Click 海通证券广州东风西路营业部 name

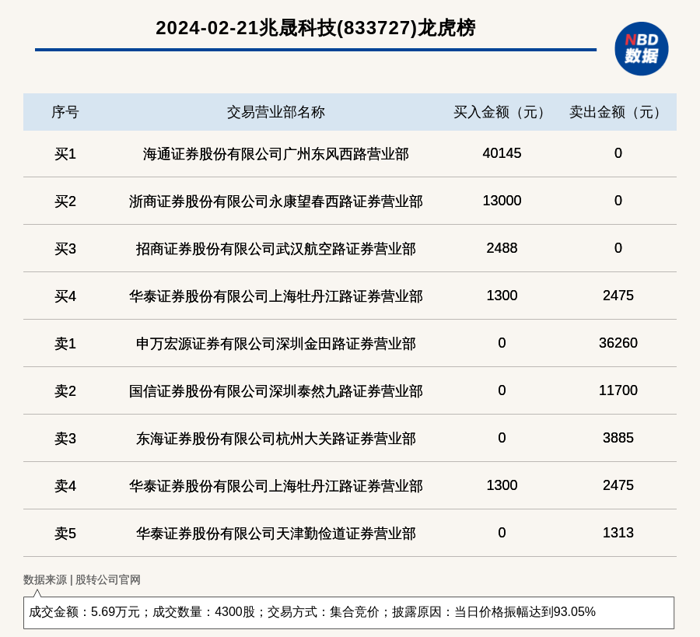coord(275,154)
